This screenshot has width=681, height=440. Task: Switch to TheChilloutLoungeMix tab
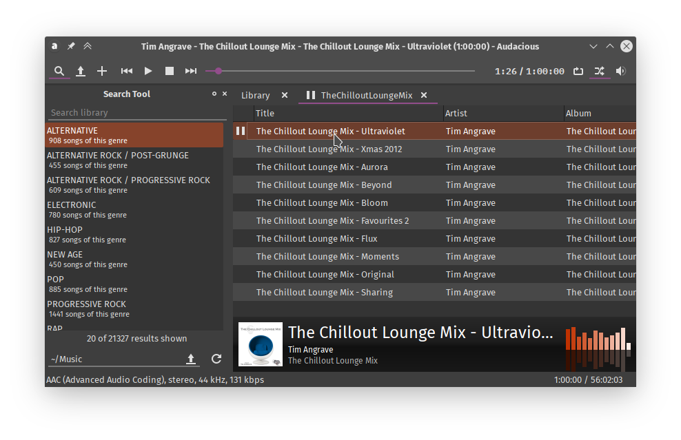coord(367,96)
